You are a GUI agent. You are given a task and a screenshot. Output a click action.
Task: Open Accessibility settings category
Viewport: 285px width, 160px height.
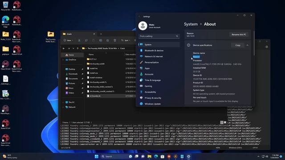(x=159, y=92)
